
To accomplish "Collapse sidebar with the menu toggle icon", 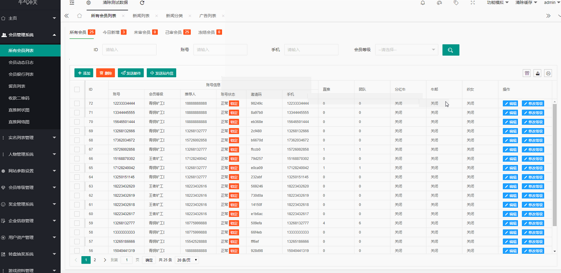I will 72,3.
